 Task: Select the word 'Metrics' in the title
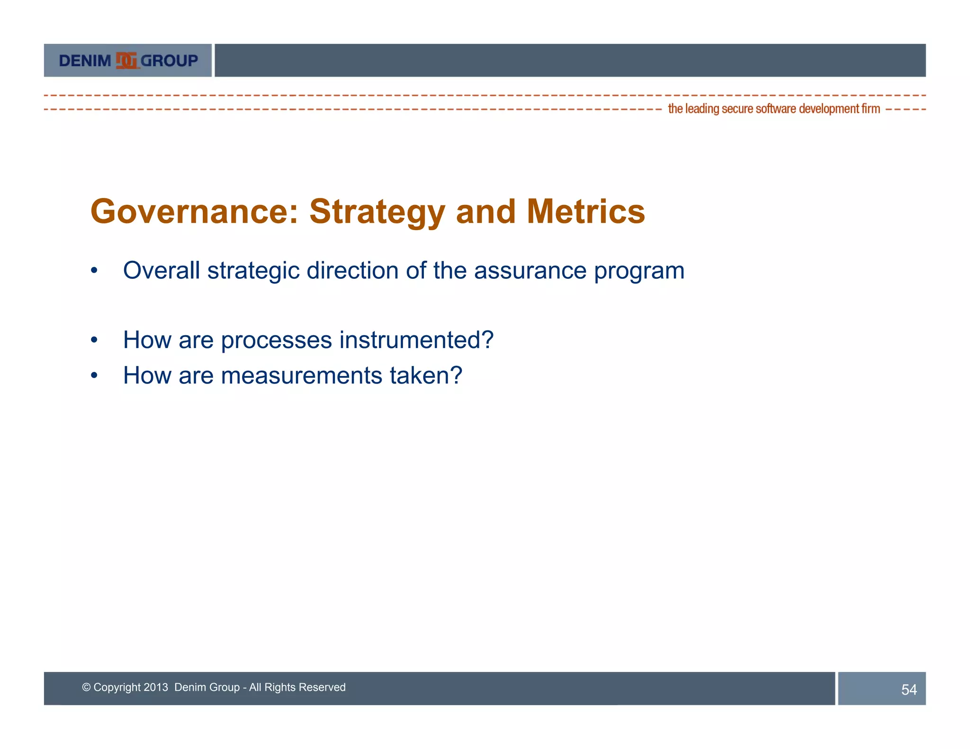pos(585,211)
